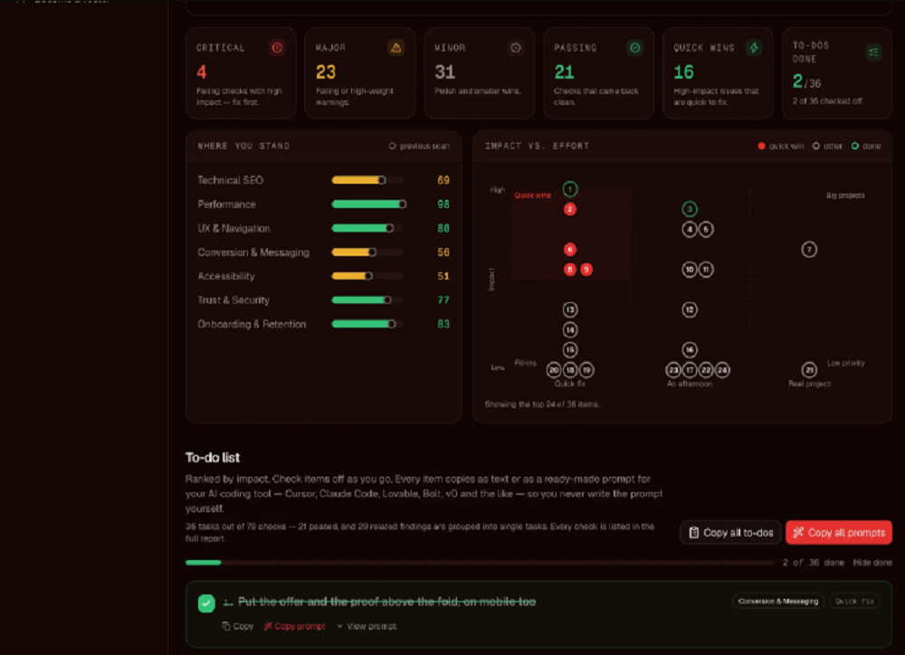Image resolution: width=905 pixels, height=655 pixels.
Task: Select green marker 3 in the impact chart
Action: pos(689,209)
